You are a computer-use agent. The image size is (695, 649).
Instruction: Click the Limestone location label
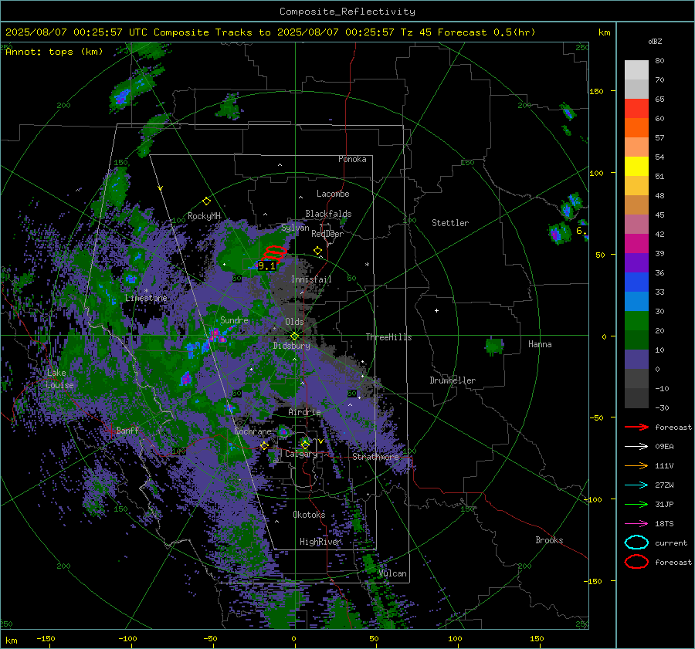point(146,298)
